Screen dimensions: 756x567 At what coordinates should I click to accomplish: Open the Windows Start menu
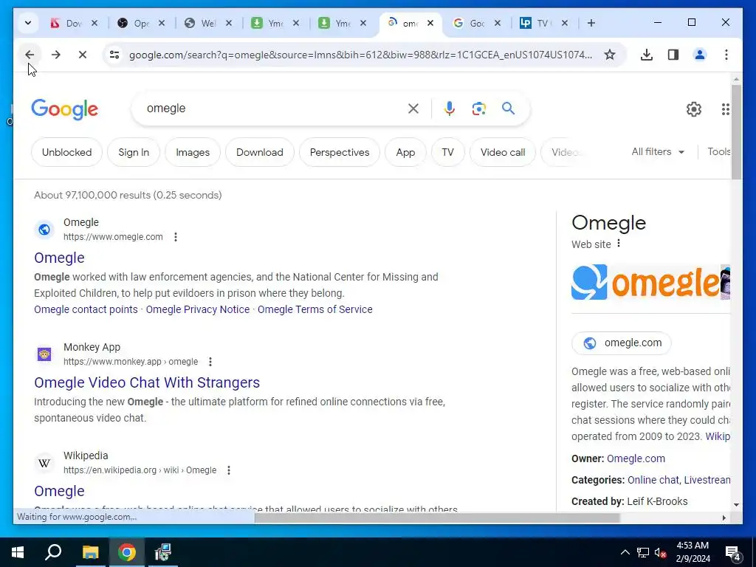pos(18,552)
